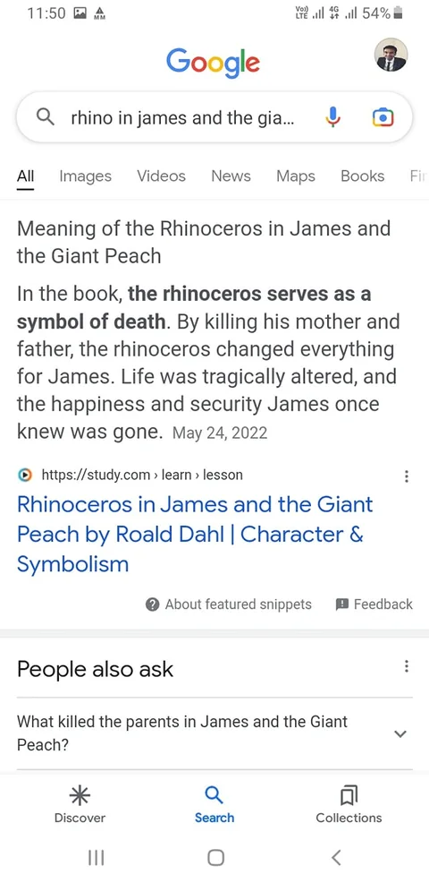Switch to Images results tab
Viewport: 429px width, 883px height.
click(86, 176)
